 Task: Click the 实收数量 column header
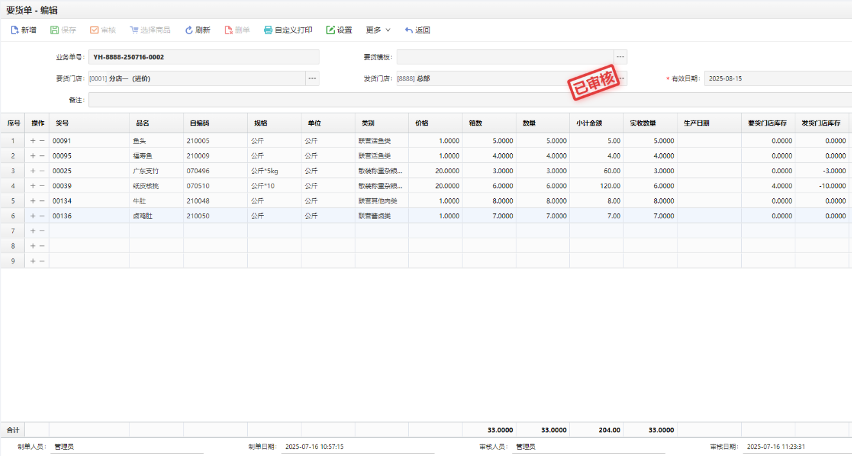tap(650, 123)
